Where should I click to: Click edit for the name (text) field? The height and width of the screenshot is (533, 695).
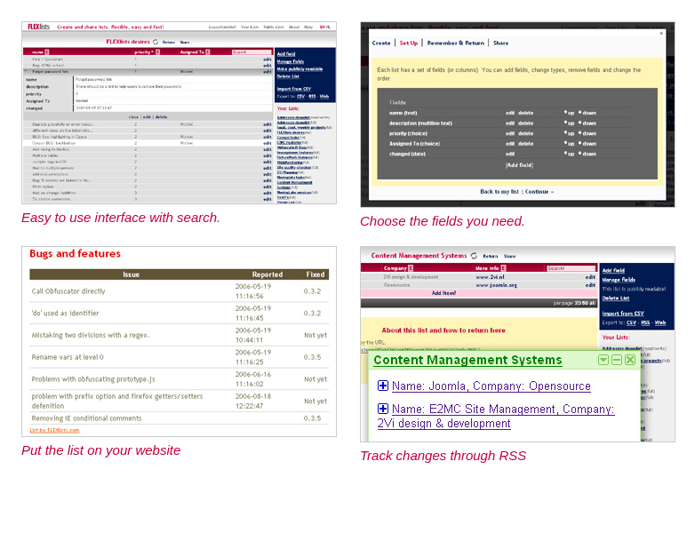510,113
